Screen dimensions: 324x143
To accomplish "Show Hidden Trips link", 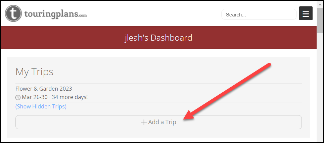I will coord(41,106).
